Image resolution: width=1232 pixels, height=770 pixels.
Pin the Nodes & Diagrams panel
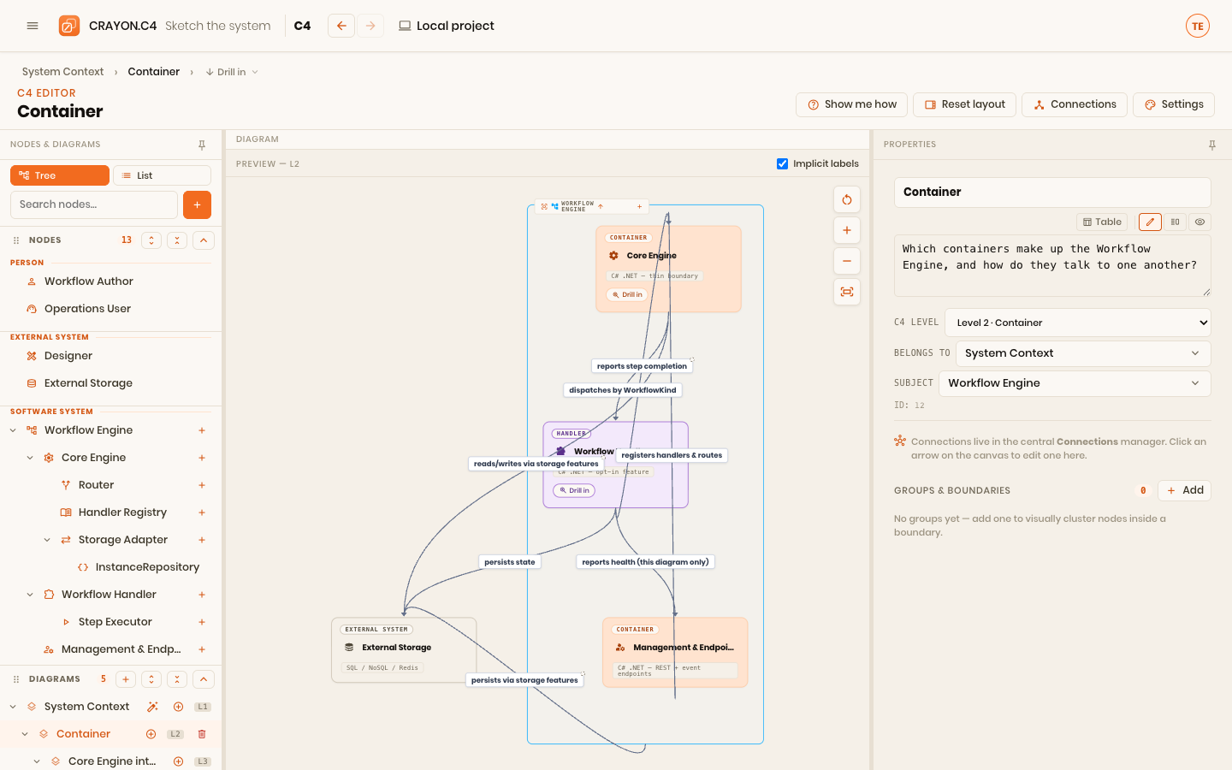(x=202, y=145)
